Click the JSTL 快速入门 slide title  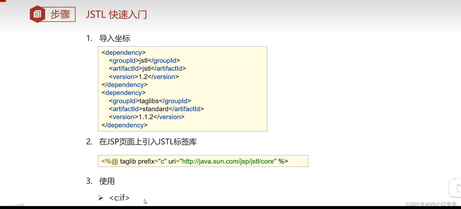tap(117, 14)
